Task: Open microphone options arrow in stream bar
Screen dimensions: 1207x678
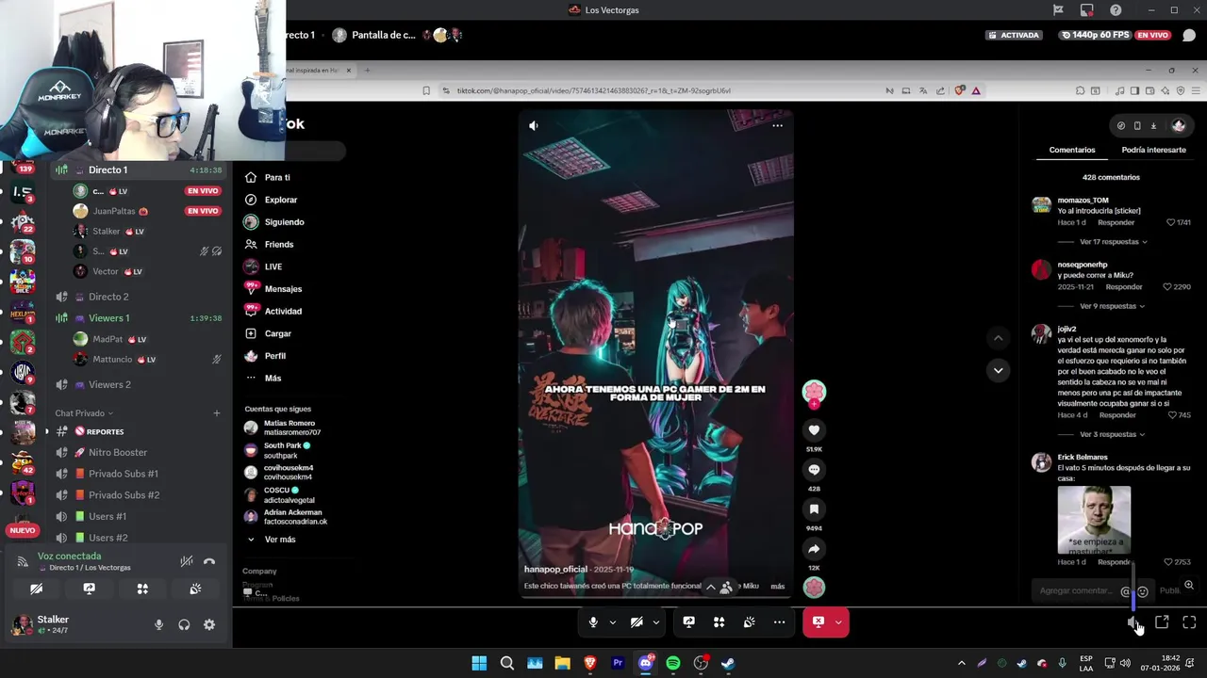Action: 612,622
